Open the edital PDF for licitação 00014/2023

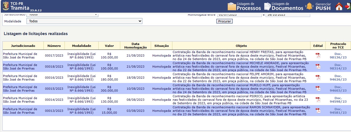[x=318, y=100]
